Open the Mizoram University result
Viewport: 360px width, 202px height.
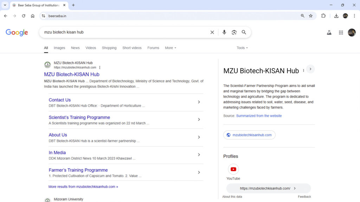click(69, 199)
